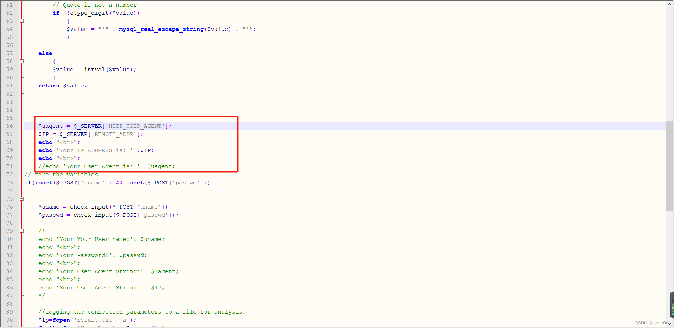
Task: Click the 'else' keyword on line 57
Action: point(45,53)
